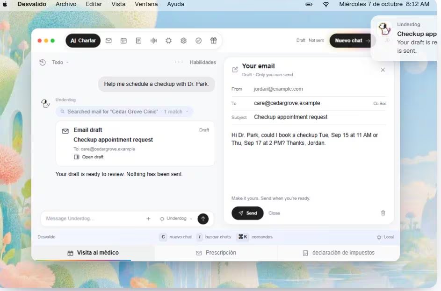Open the checkmark tasks icon in toolbar
This screenshot has height=291, width=441.
point(199,41)
